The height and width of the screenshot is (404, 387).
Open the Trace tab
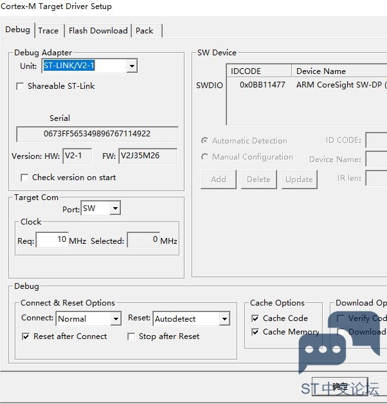pos(48,31)
